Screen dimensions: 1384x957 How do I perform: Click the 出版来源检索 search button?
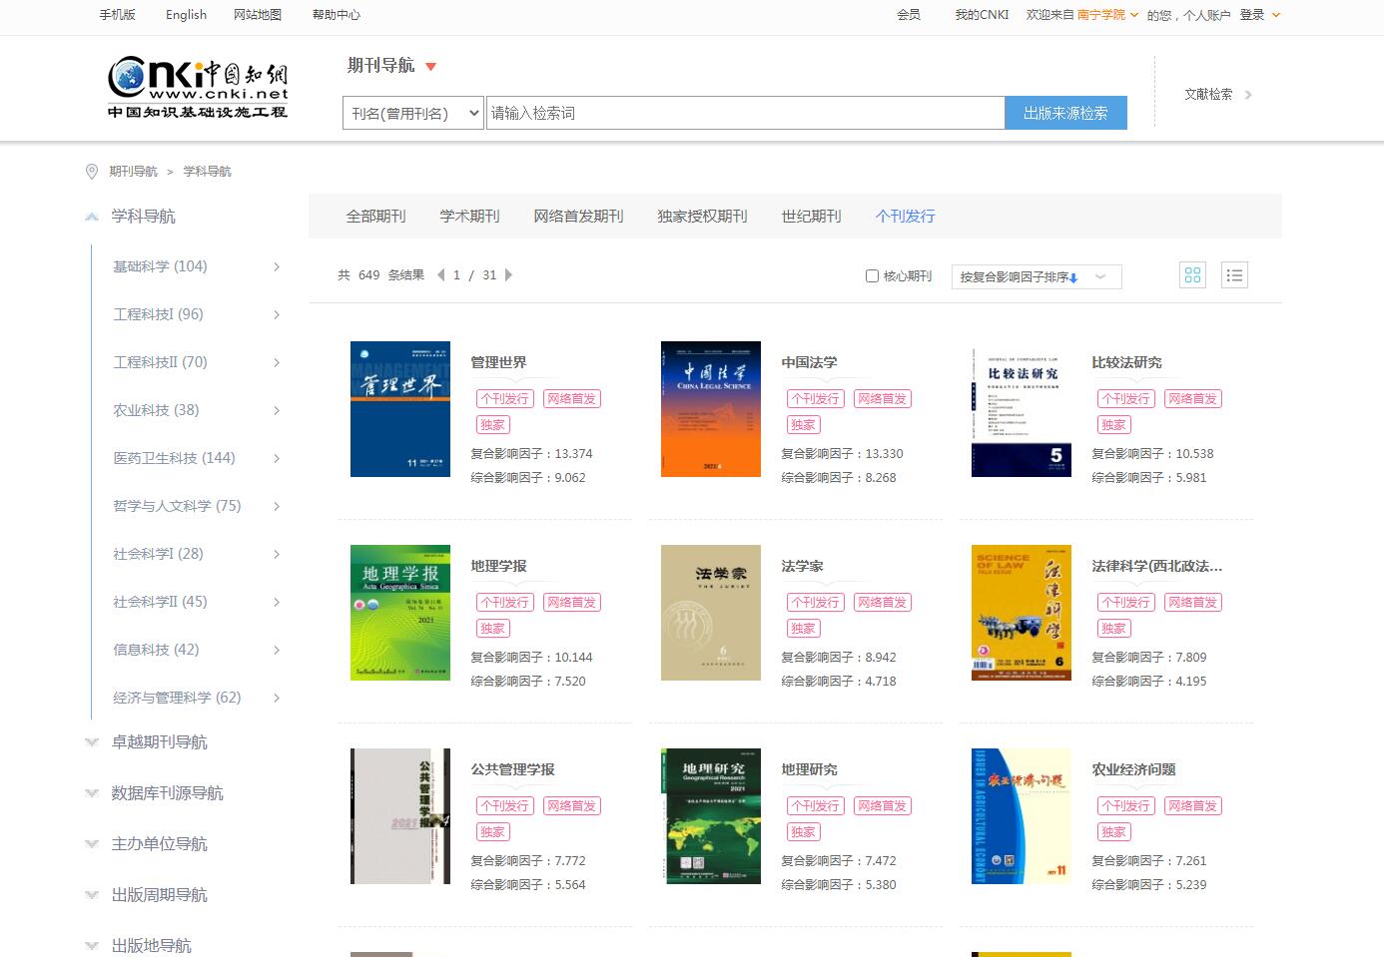[1064, 114]
